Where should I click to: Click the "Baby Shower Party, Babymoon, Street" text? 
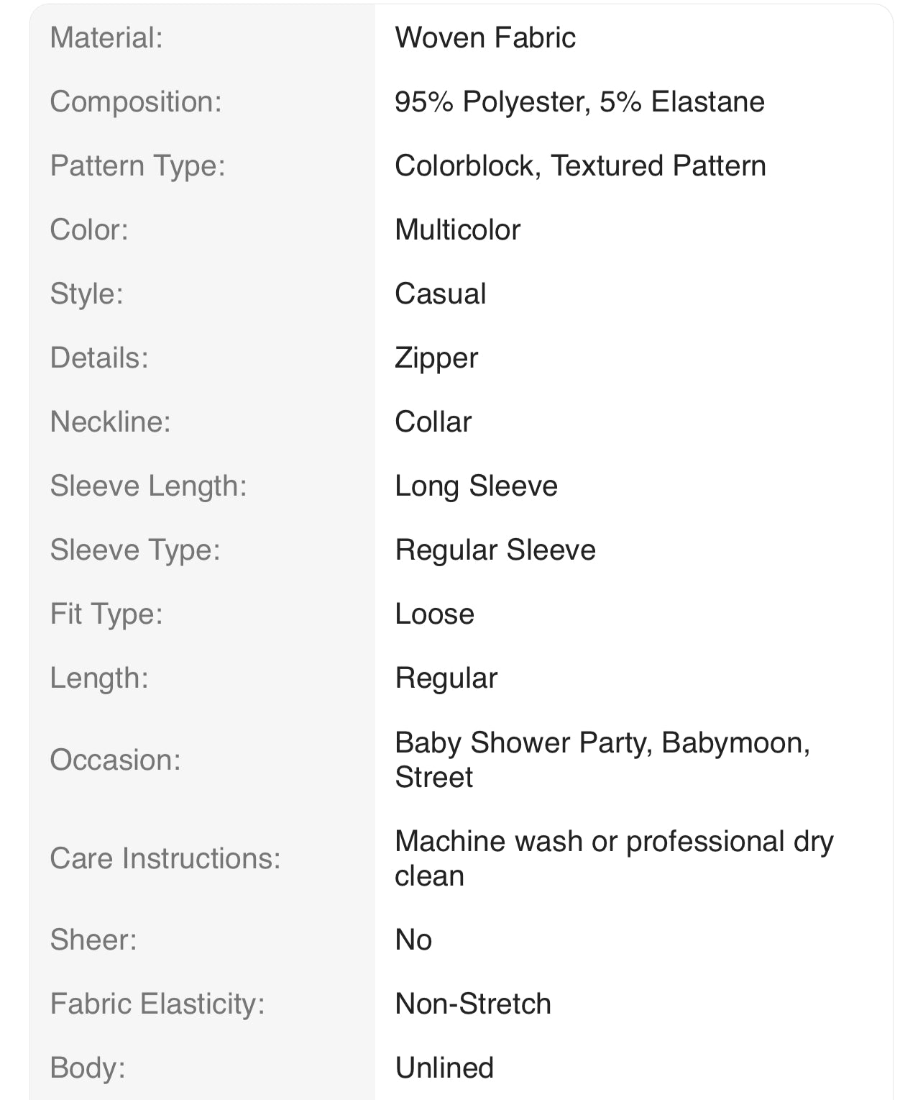[602, 760]
